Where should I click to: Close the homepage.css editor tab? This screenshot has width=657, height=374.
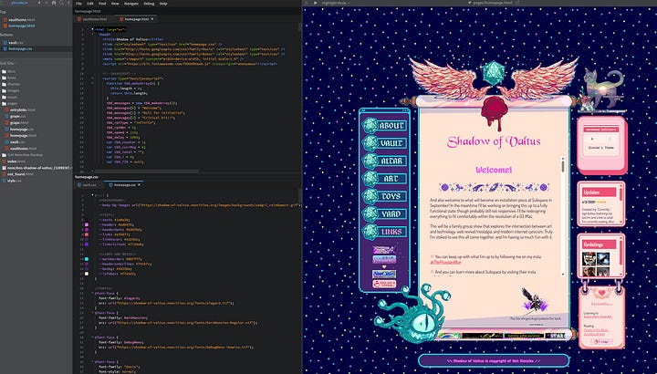pos(139,184)
